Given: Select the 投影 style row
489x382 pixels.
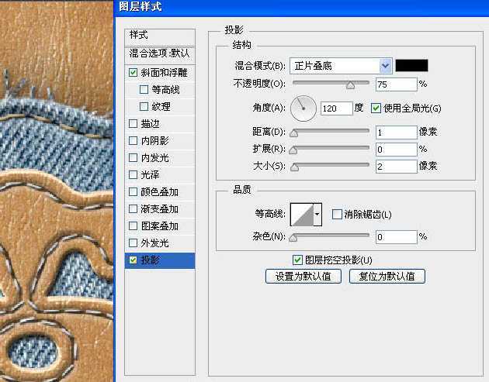Looking at the screenshot, I should click(x=160, y=260).
